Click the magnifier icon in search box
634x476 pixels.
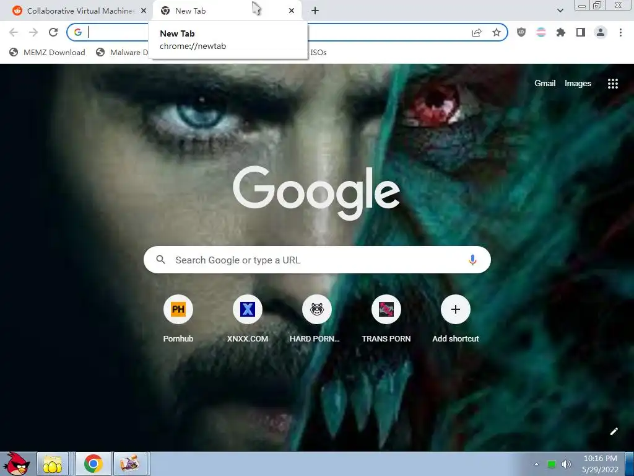point(160,260)
